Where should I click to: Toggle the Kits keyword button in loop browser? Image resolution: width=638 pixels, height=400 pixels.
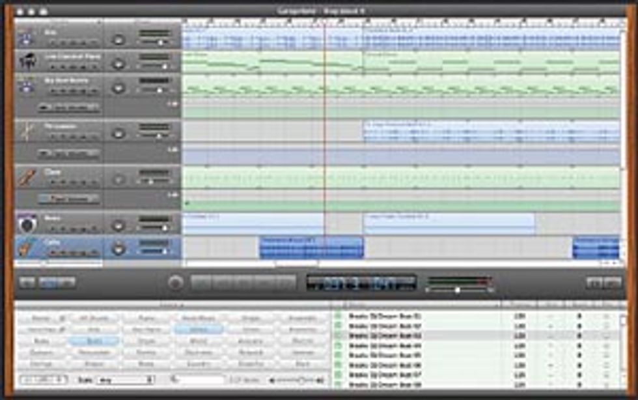tap(94, 330)
